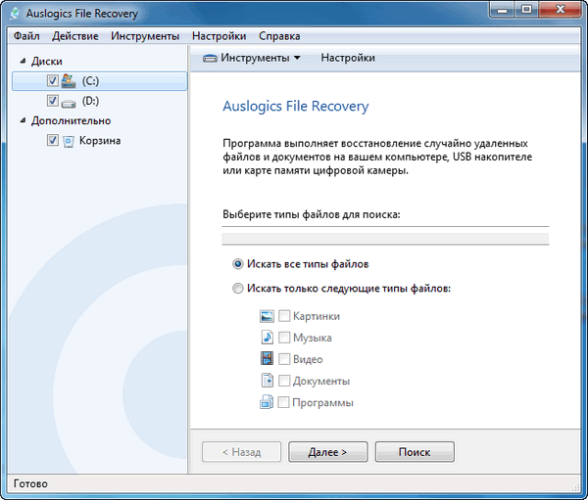The height and width of the screenshot is (500, 588).
Task: Collapse the Диски tree node
Action: 23,61
